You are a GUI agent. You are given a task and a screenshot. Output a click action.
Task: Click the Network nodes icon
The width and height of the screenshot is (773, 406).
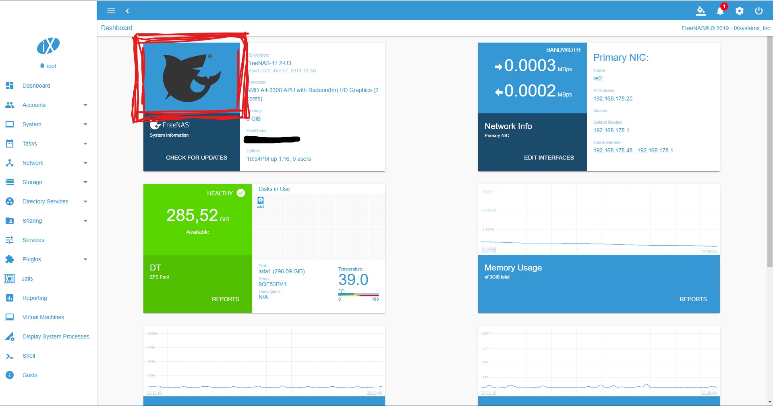tap(10, 163)
